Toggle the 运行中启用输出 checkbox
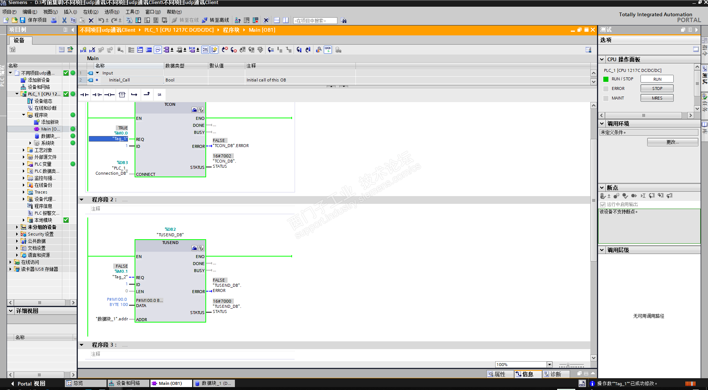Screen dimensions: 708x390 [603, 205]
